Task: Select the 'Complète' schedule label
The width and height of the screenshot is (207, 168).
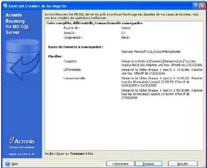Action: coord(70,62)
